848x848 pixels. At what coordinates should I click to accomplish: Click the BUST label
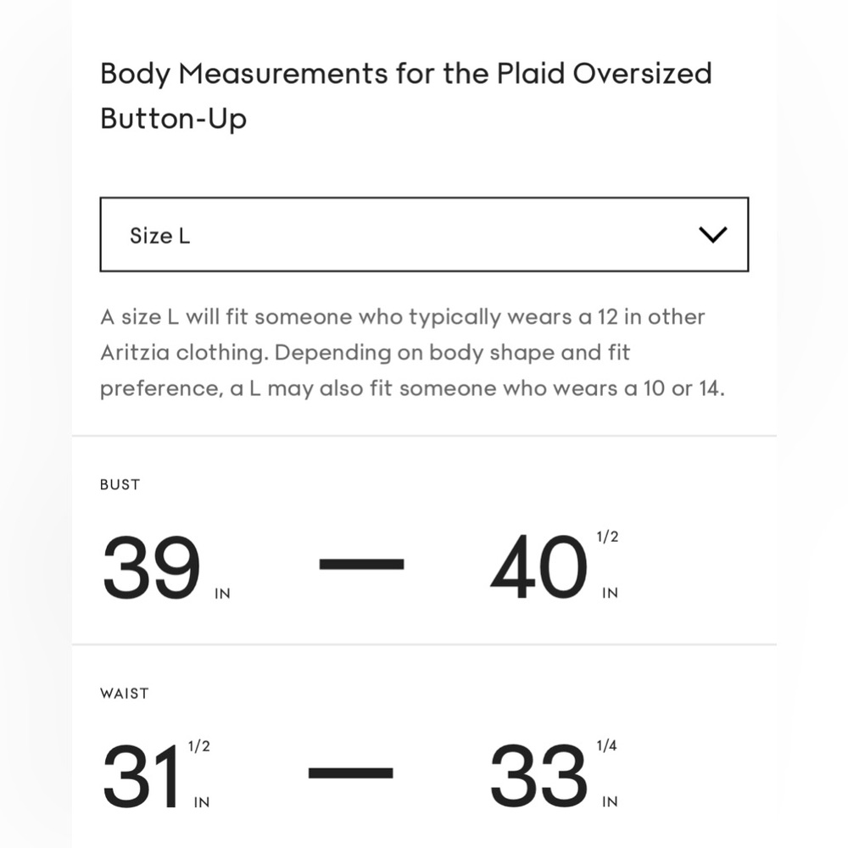click(120, 484)
